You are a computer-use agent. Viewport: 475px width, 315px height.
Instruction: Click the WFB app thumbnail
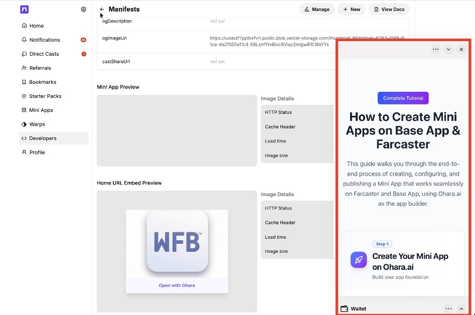click(x=177, y=241)
